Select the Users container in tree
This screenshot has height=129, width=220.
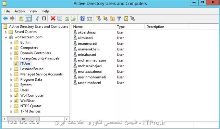[x=24, y=90]
